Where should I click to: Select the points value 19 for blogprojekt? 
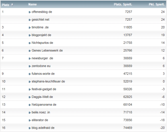(163, 35)
